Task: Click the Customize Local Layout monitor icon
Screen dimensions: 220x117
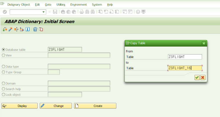Action: (x=143, y=12)
